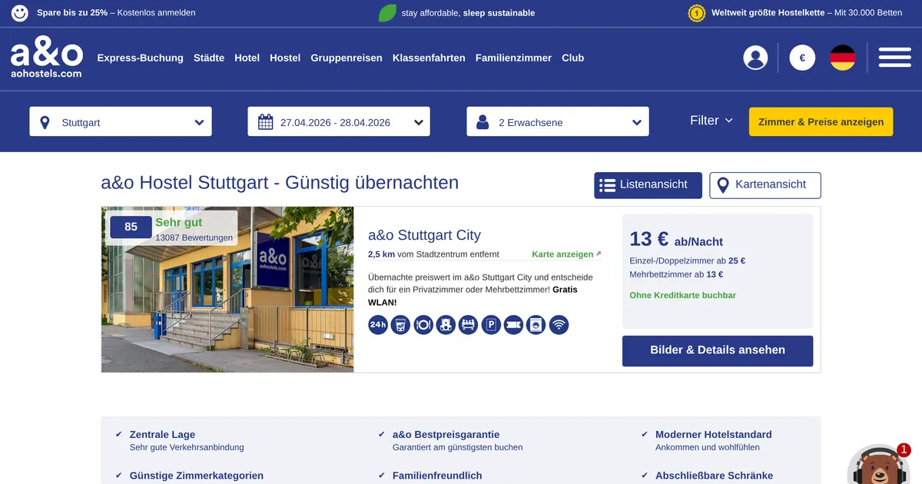Screen dimensions: 922x484
Task: Click Karte anzeigen link
Action: click(566, 254)
